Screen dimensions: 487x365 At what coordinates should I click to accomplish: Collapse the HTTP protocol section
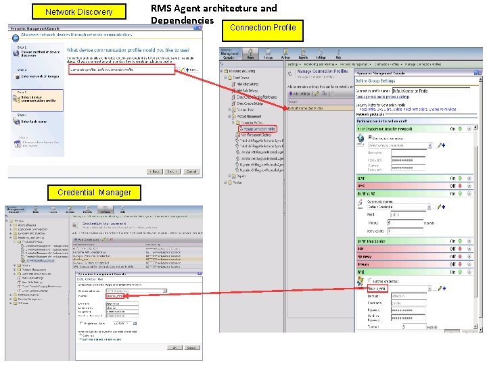coord(469,128)
